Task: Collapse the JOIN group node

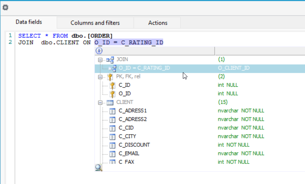Action: [100, 60]
